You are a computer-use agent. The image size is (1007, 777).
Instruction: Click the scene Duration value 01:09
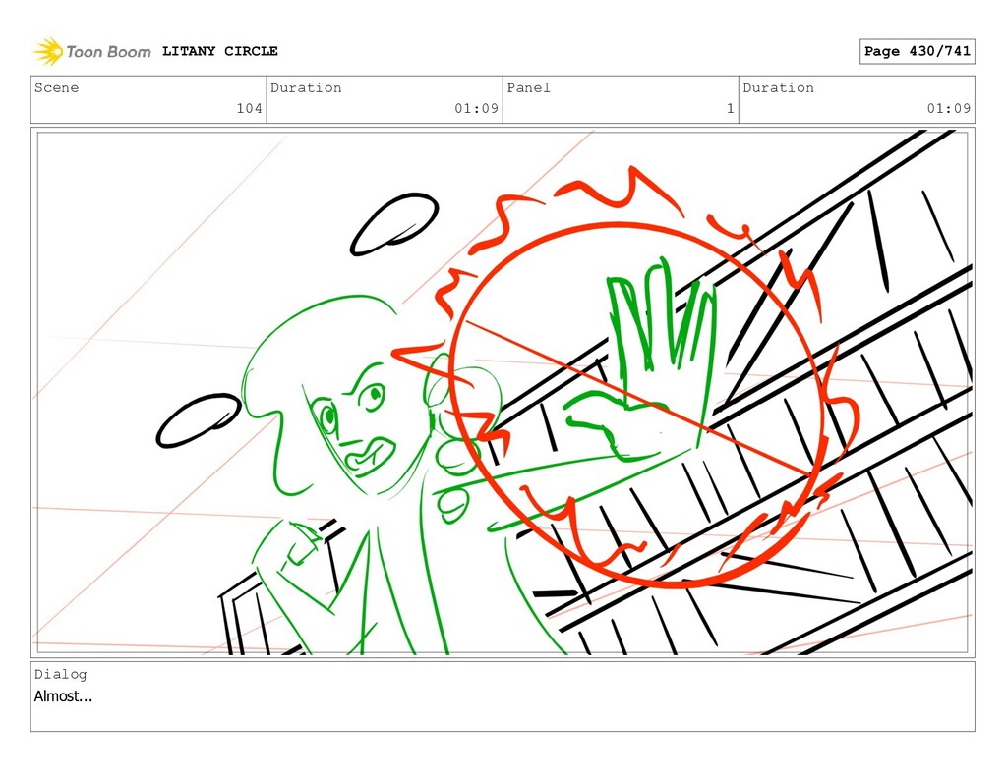pos(477,108)
